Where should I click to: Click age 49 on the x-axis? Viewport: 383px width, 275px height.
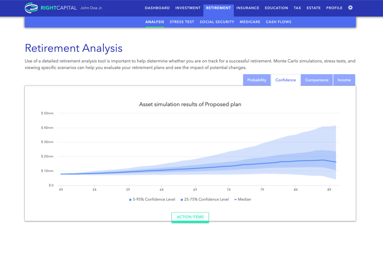coord(61,190)
